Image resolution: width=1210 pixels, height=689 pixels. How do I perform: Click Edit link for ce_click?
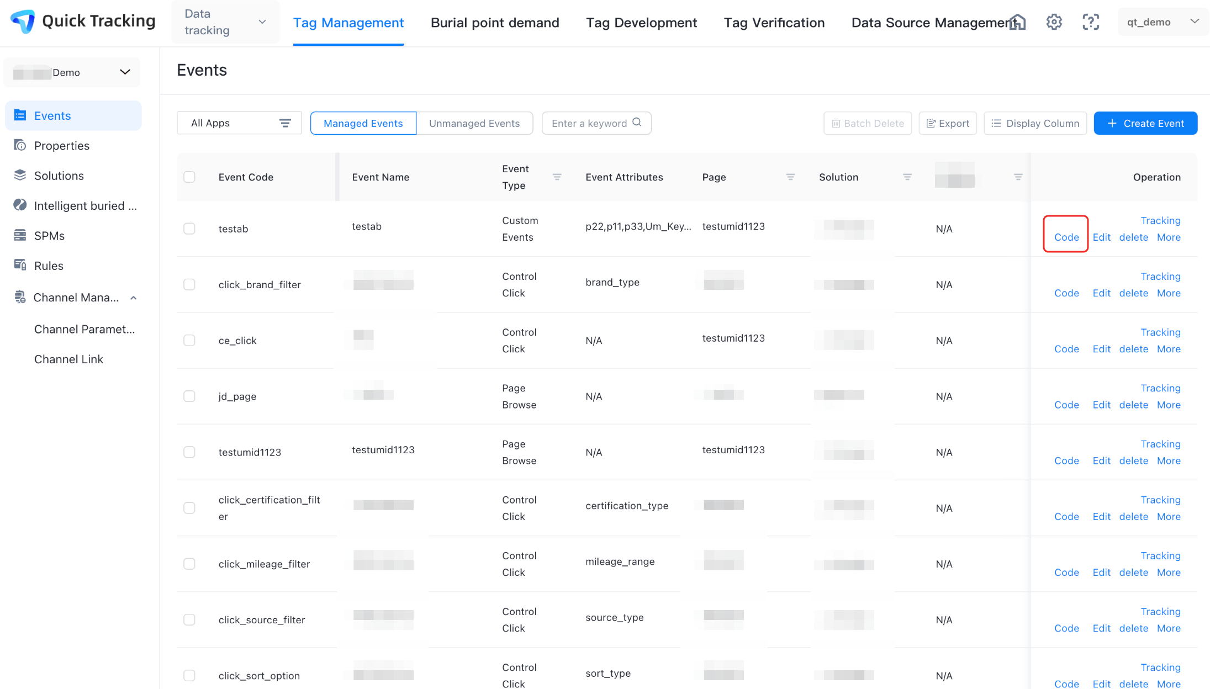(1101, 349)
